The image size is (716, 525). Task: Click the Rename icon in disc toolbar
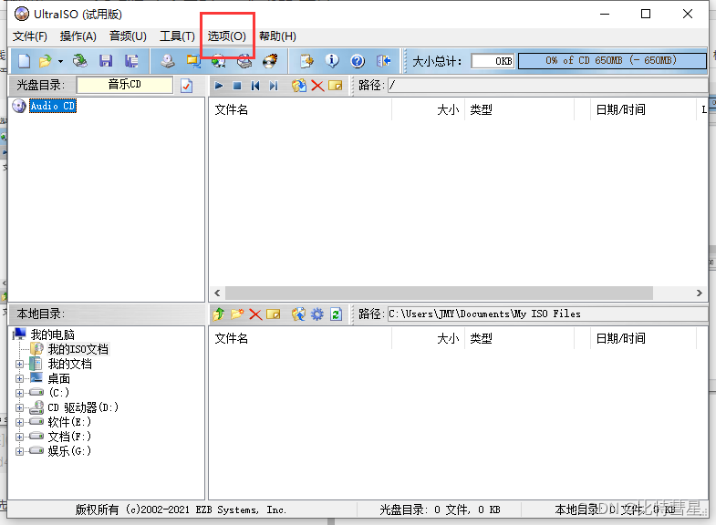[336, 86]
